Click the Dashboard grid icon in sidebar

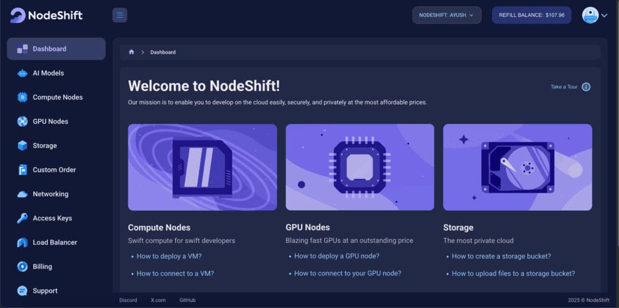click(22, 49)
